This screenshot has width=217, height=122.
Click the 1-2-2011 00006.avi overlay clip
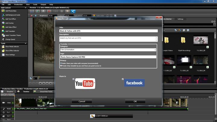coord(112,116)
